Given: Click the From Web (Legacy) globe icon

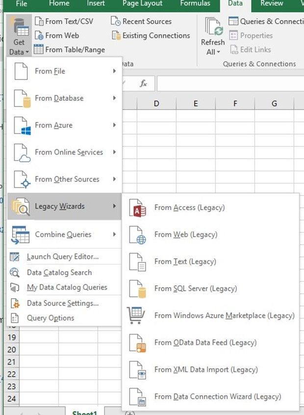Looking at the screenshot, I should click(137, 235).
